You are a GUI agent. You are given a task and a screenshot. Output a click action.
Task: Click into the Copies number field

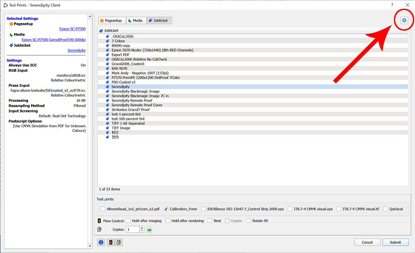point(133,229)
